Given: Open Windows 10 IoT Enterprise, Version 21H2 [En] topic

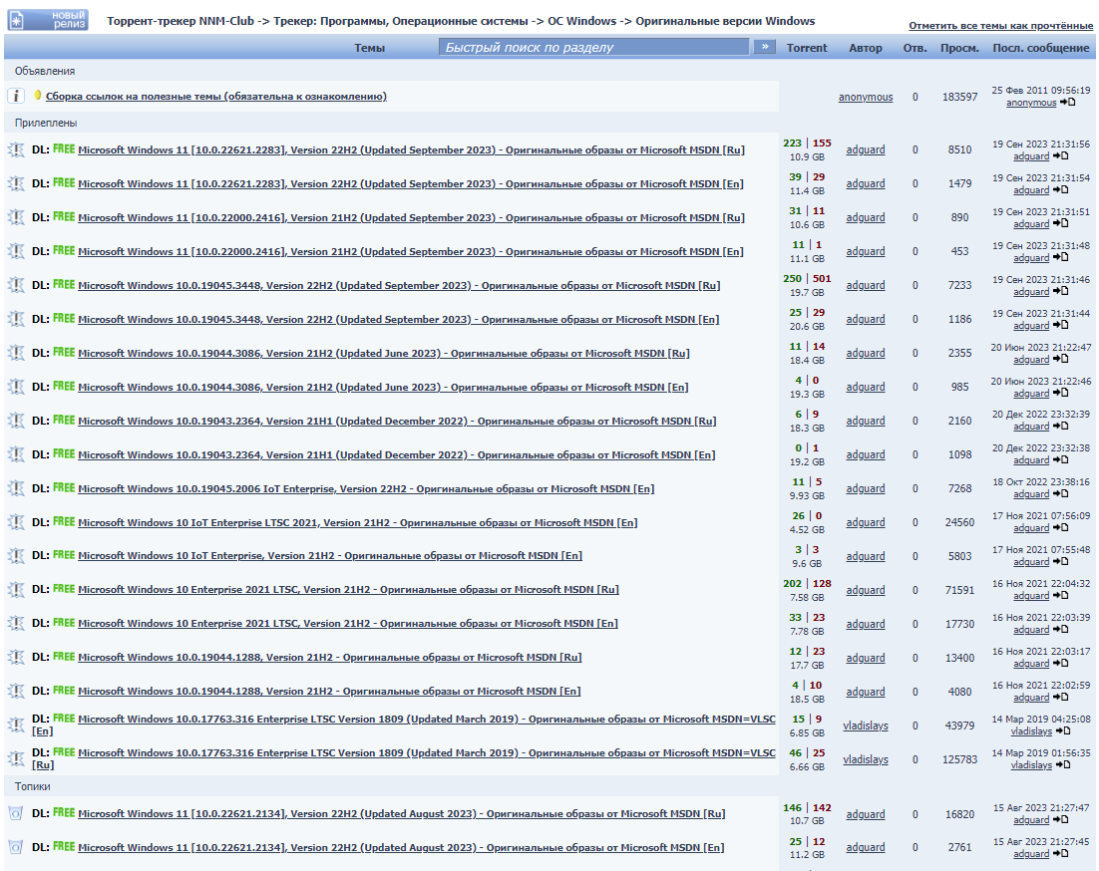Looking at the screenshot, I should (330, 556).
